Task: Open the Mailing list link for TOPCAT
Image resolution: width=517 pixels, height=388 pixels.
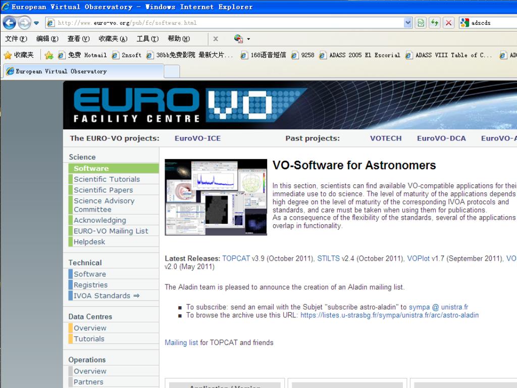Action: click(181, 343)
